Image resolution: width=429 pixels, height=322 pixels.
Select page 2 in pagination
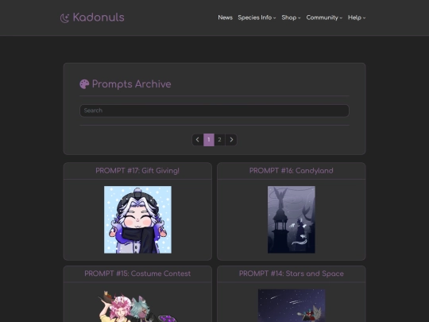pos(219,140)
